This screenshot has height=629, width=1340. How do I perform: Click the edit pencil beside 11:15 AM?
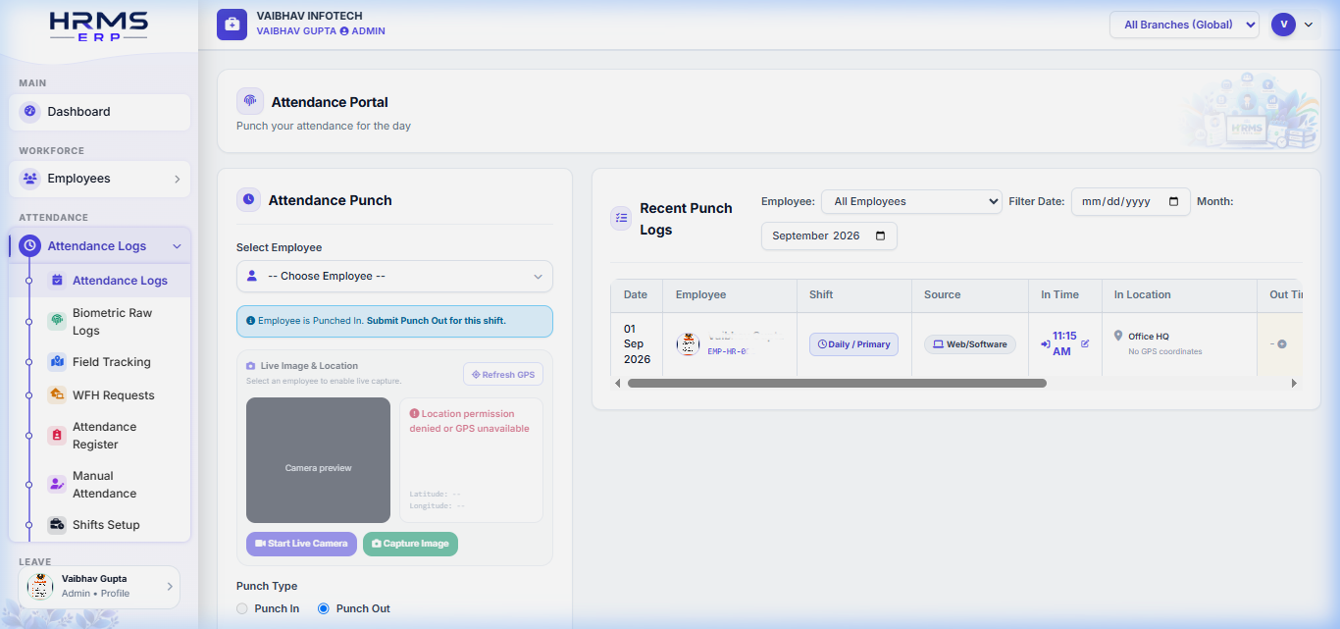click(x=1085, y=343)
